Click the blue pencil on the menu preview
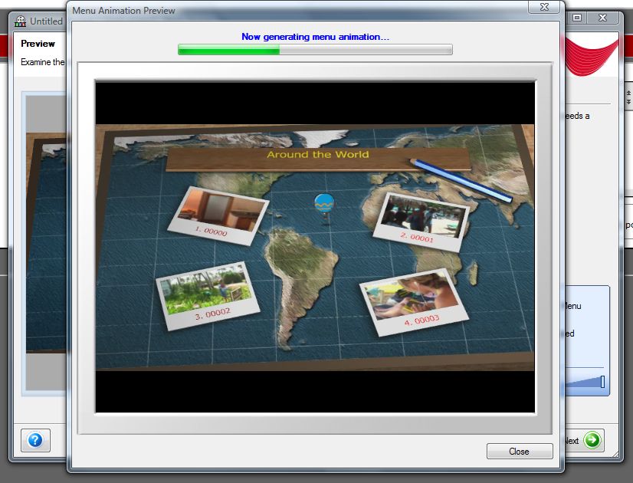 (x=461, y=181)
